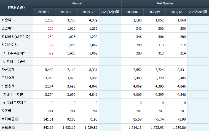Open help icon beside 2023/03(E) header
The height and width of the screenshot is (131, 209).
point(206,12)
